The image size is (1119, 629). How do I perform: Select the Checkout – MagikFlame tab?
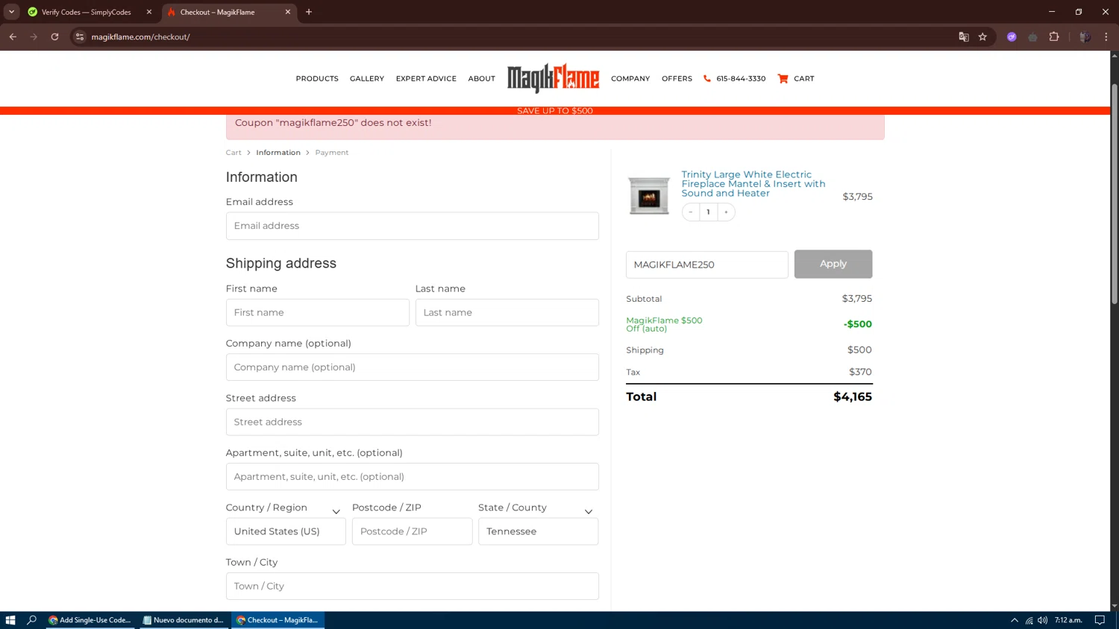pos(217,12)
